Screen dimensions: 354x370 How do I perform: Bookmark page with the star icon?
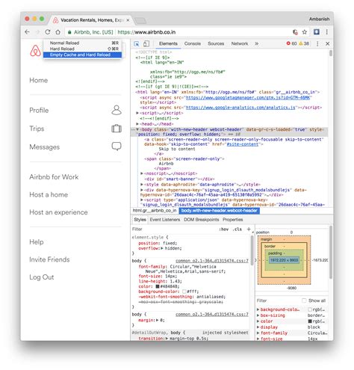pyautogui.click(x=305, y=32)
